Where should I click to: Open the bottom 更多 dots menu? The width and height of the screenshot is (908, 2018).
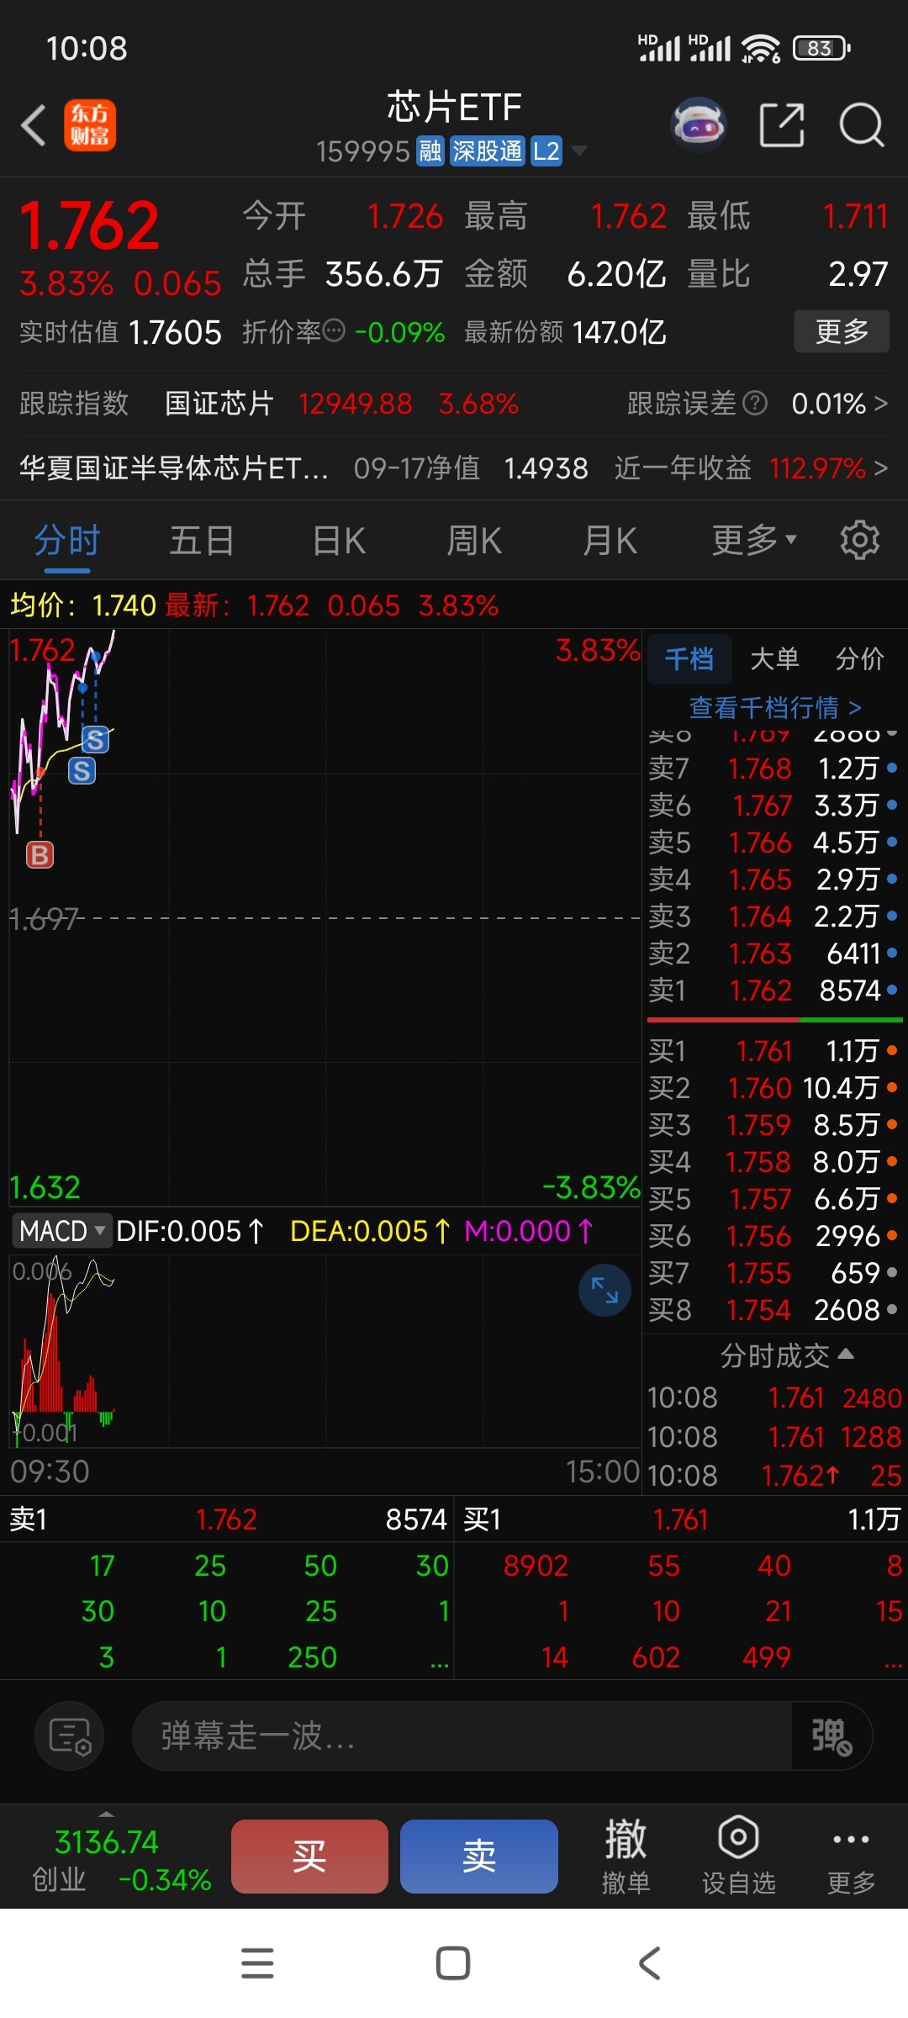(851, 1856)
